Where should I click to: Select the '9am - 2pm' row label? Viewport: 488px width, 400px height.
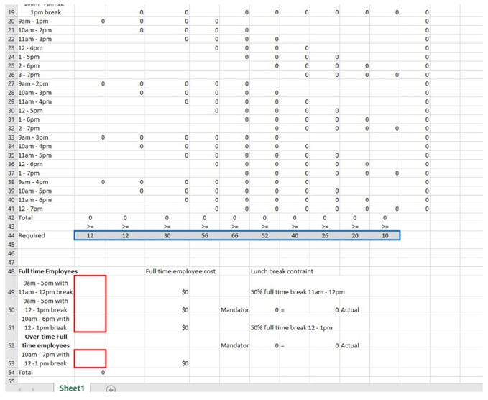pos(33,83)
